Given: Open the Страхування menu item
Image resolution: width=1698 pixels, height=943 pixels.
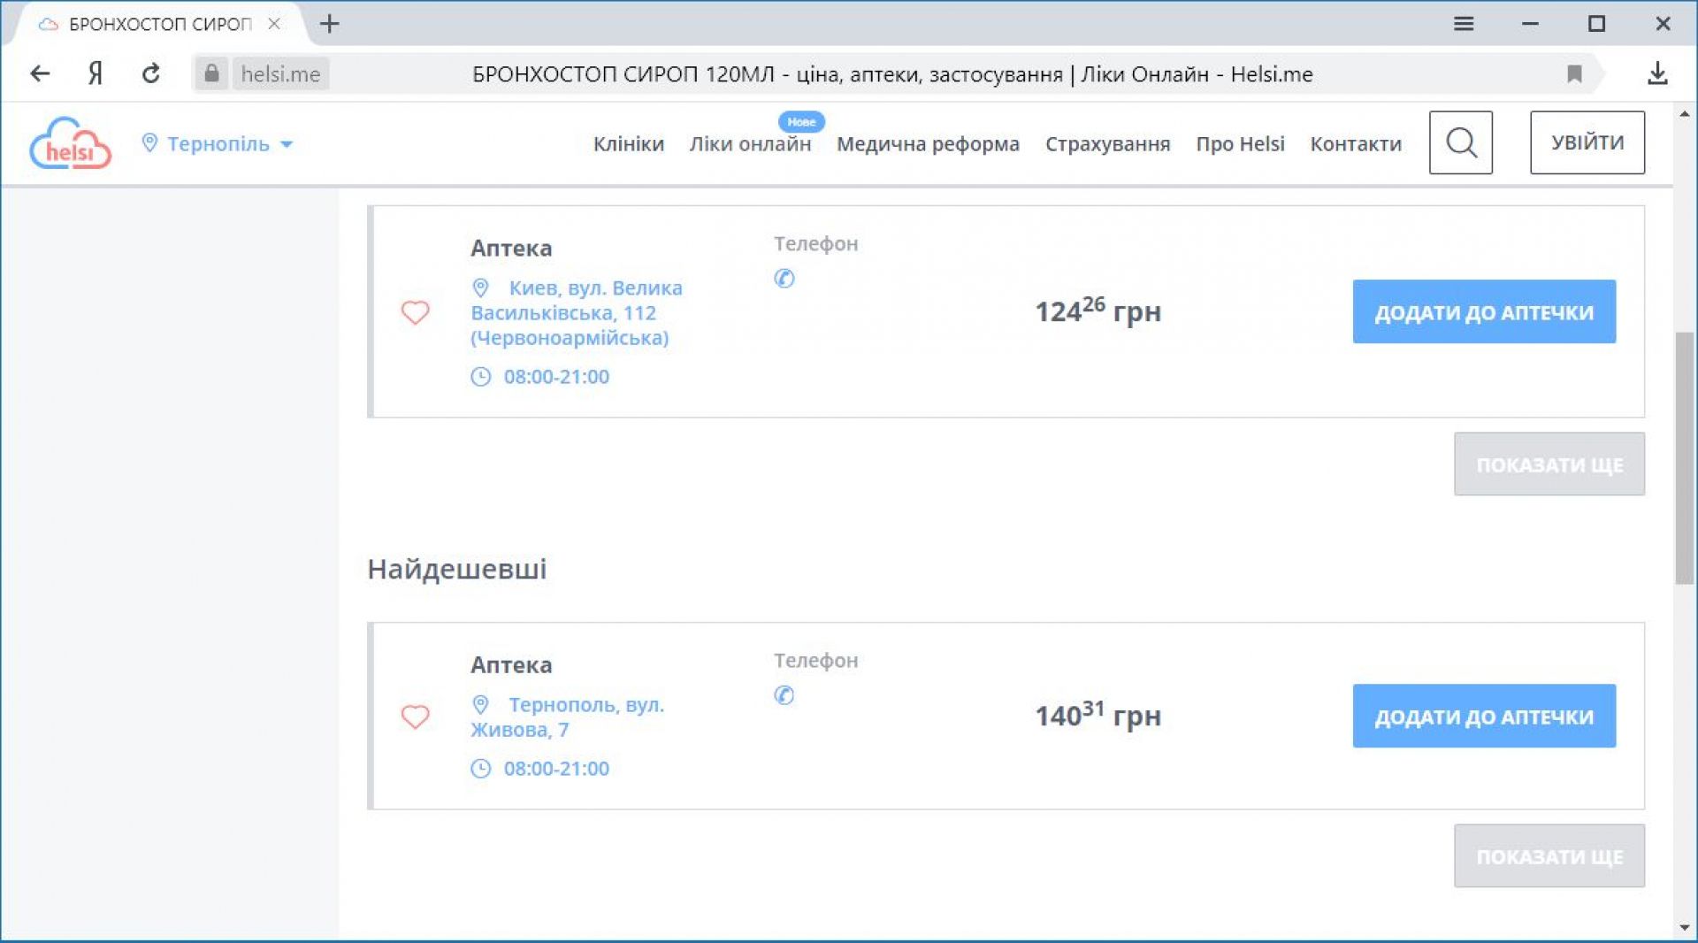Looking at the screenshot, I should [1107, 143].
